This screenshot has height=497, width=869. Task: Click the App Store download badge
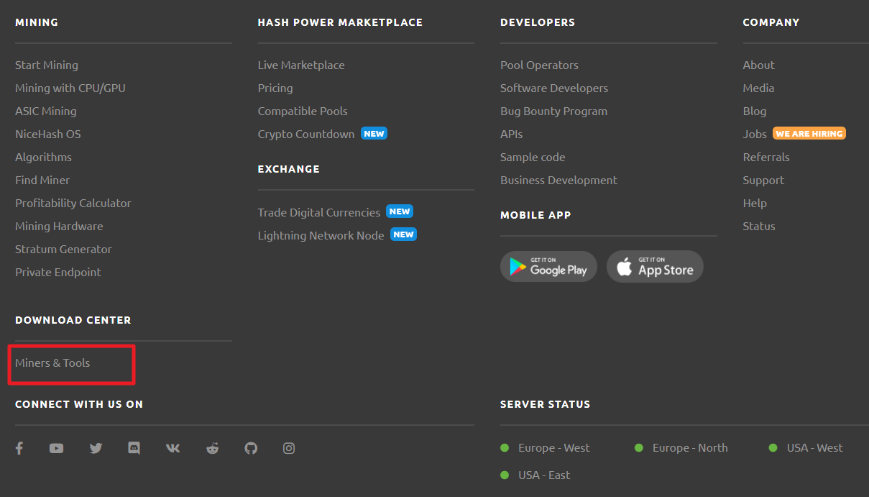point(655,266)
